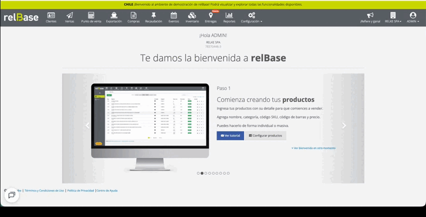Image resolution: width=426 pixels, height=217 pixels.
Task: Open the Eventos calendar icon
Action: coord(174,15)
